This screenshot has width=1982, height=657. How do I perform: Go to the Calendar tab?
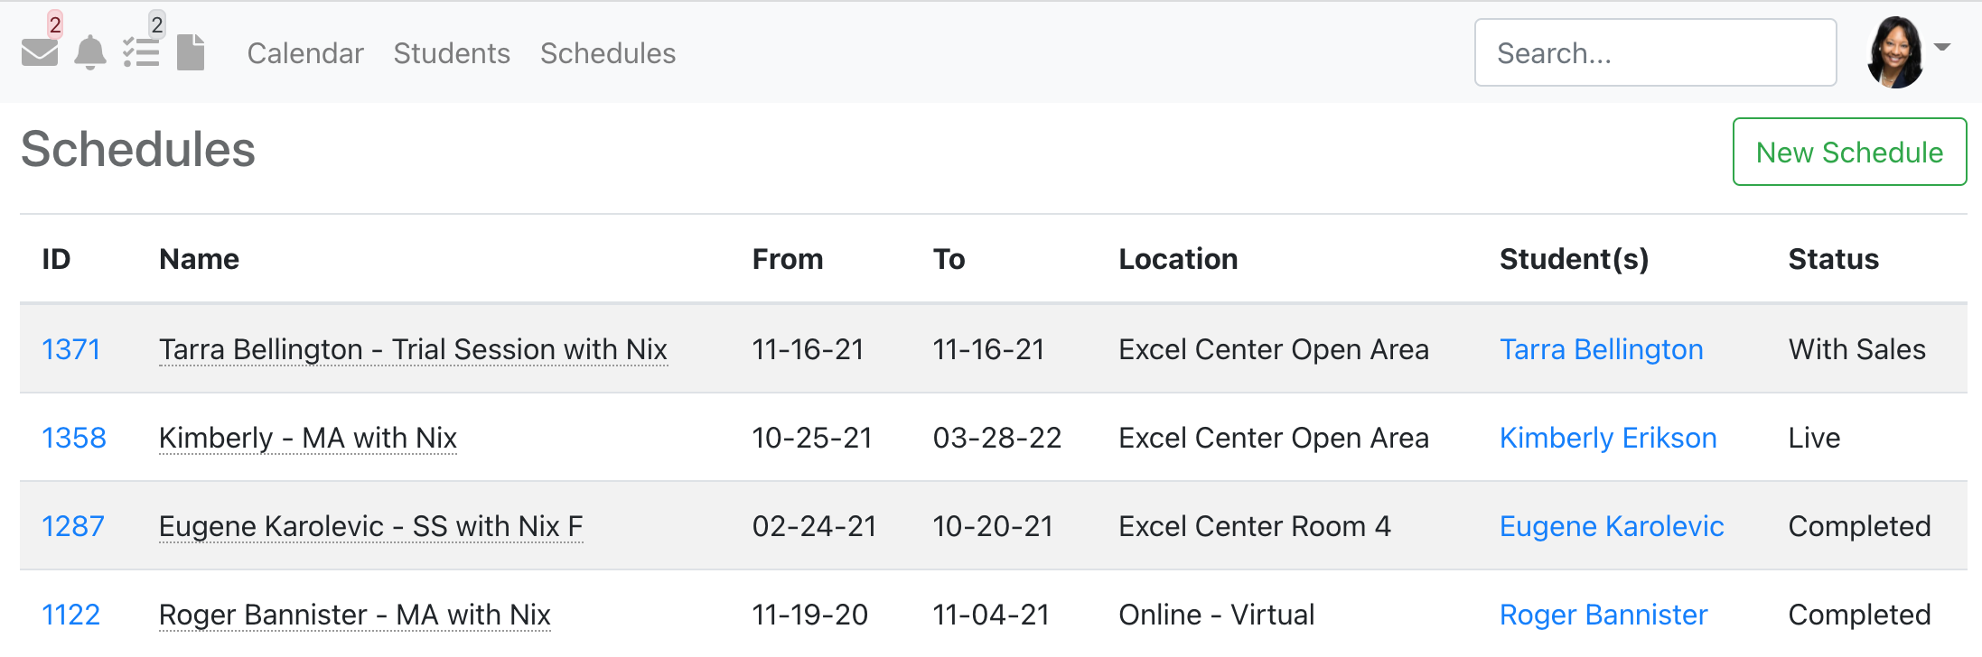[x=305, y=52]
